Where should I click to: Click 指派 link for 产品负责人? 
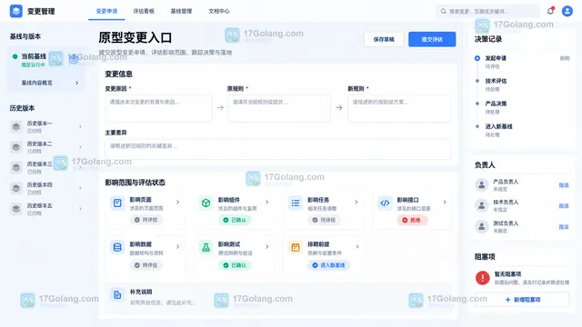(564, 185)
